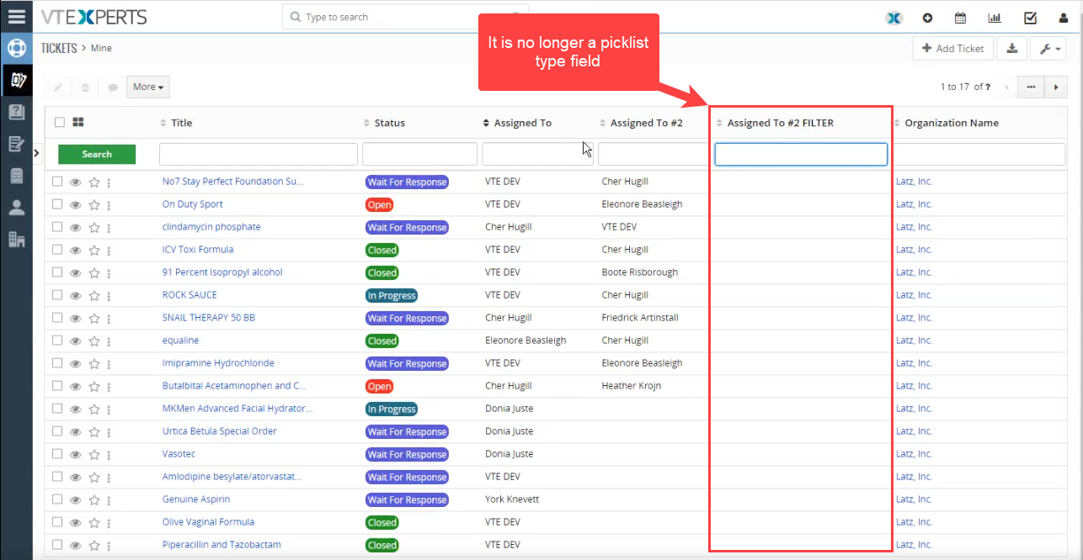Sort by Title column header
Image resolution: width=1083 pixels, height=560 pixels.
[x=181, y=123]
